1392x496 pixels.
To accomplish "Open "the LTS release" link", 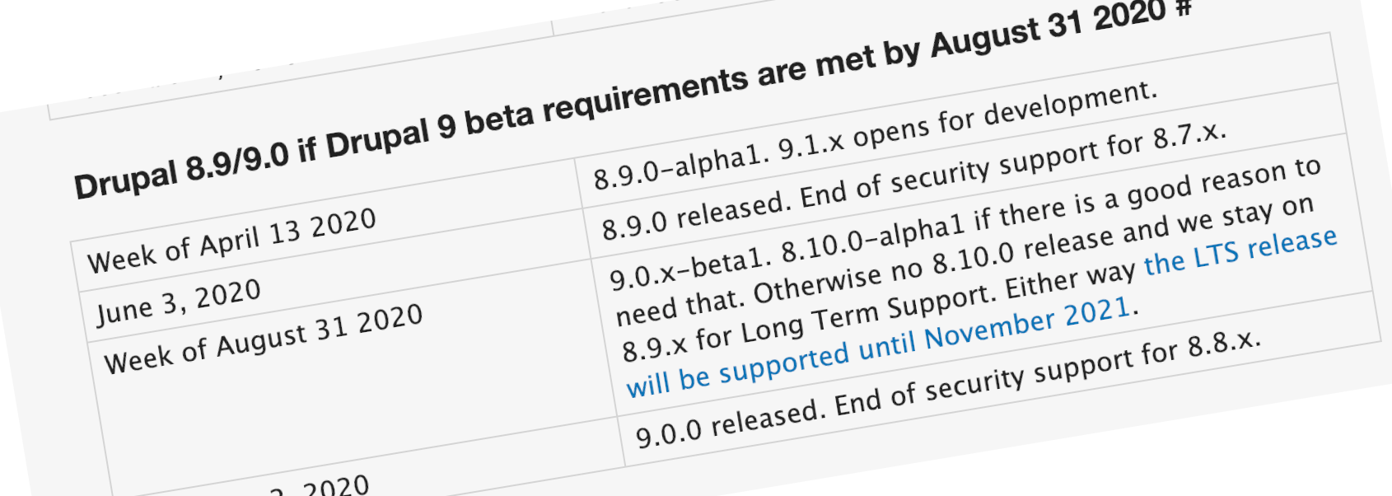I will 1241,252.
